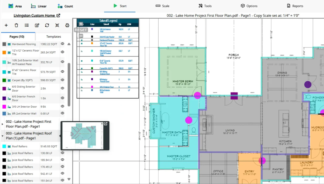
Task: Open roof plan preview in new window icon
Action: 106,124
